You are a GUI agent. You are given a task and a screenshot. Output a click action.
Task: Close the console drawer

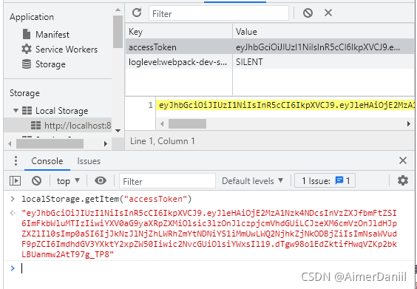click(403, 160)
